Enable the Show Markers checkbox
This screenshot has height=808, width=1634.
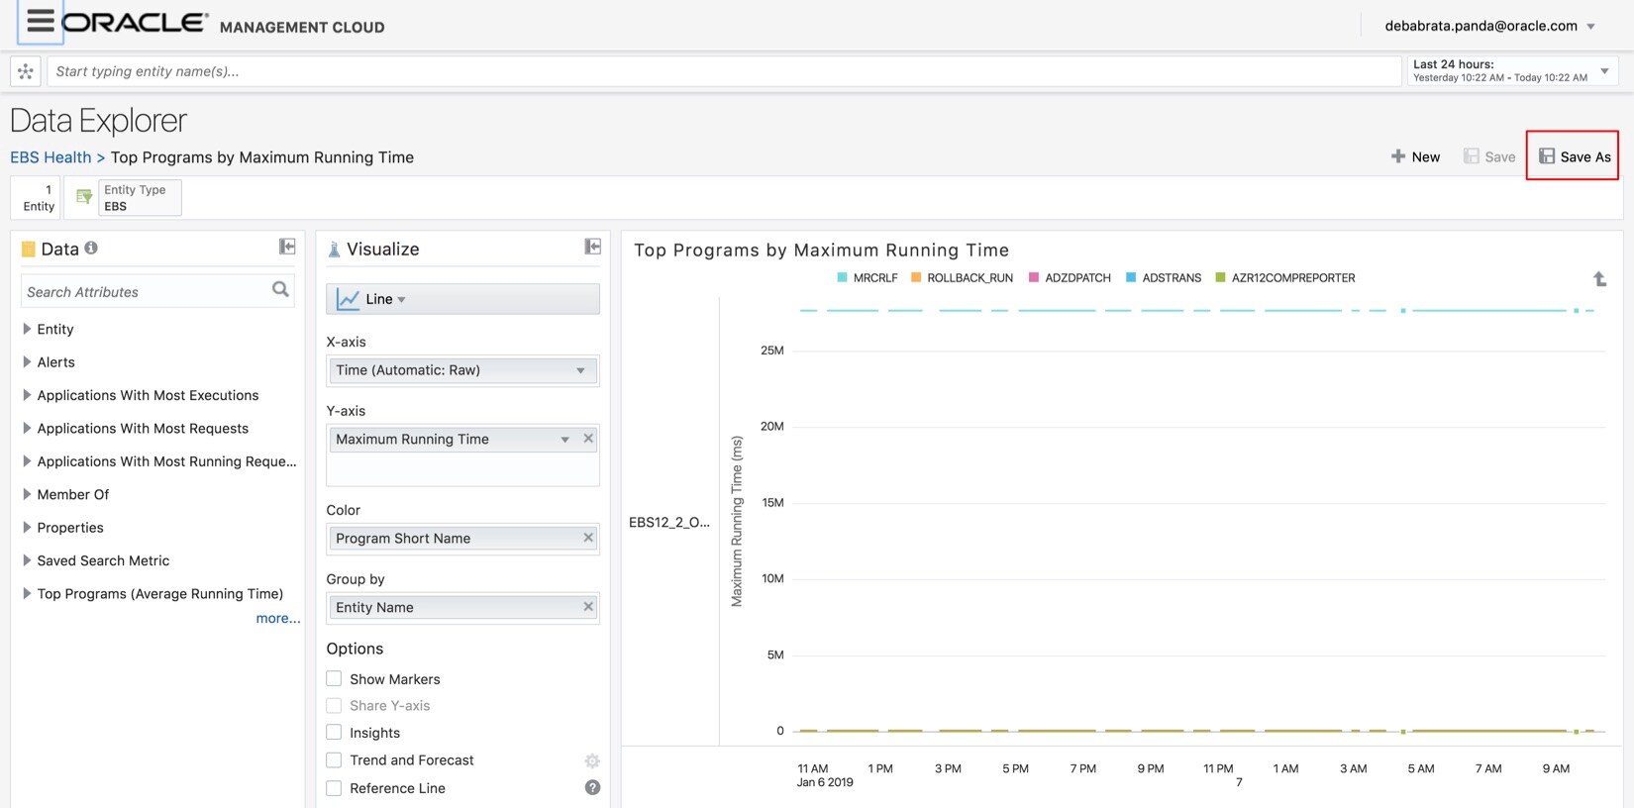[x=335, y=679]
